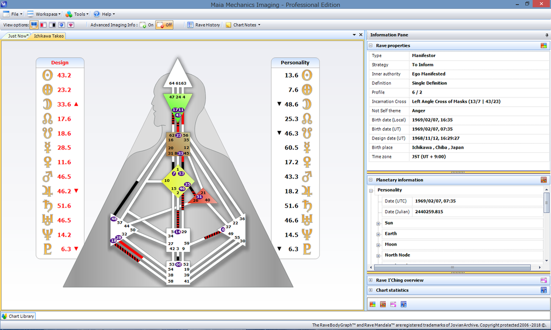This screenshot has width=551, height=330.
Task: Switch to the Just Now tab
Action: coord(17,36)
